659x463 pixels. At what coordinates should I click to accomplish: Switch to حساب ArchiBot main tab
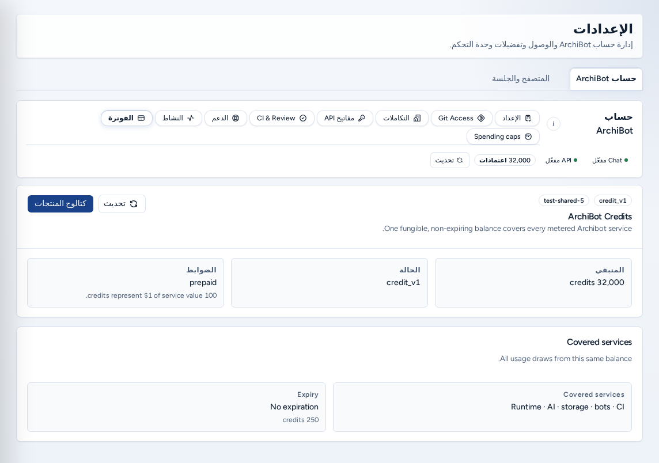point(606,78)
